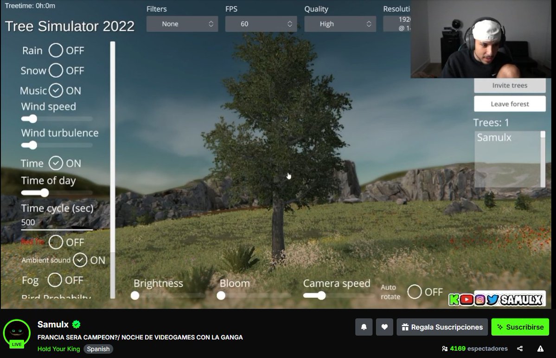Click the YouTube logo in overlay

[x=467, y=300]
